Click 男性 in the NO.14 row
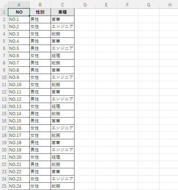 pyautogui.click(x=40, y=114)
